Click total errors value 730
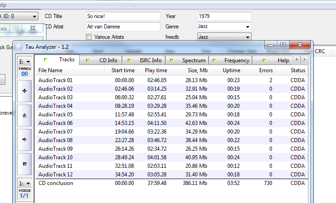 [x=268, y=183]
